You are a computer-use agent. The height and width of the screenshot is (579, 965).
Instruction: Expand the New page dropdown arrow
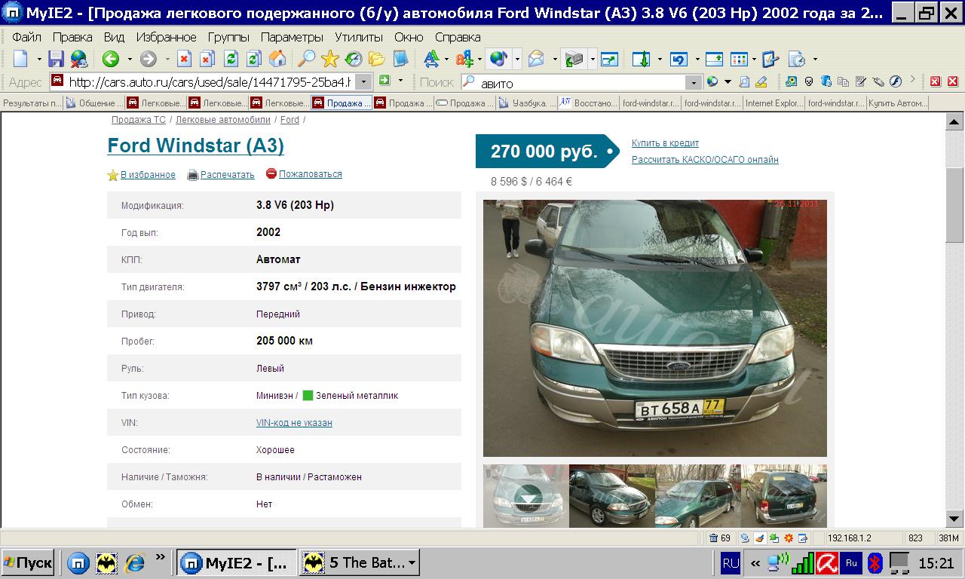(x=39, y=59)
